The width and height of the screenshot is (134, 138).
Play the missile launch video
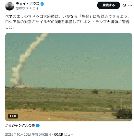(69, 77)
